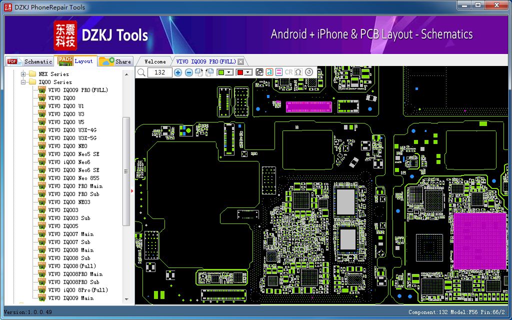Select VIVO IQOO NEO tree item
The image size is (512, 320).
point(67,146)
